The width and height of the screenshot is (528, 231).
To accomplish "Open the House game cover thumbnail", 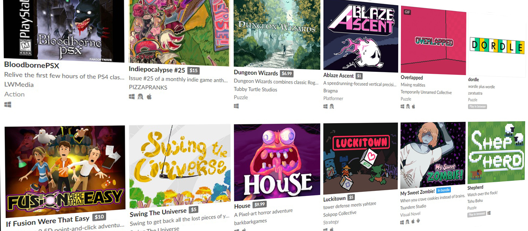I will click(x=277, y=162).
